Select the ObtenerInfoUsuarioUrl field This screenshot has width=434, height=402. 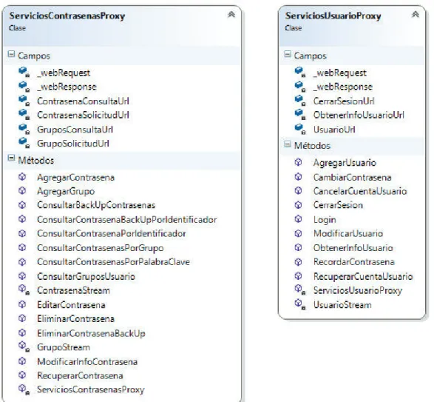coord(359,115)
